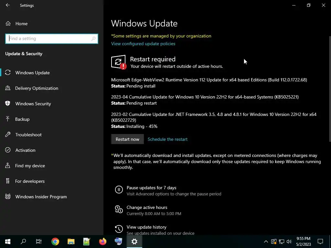
Task: Click the volume speaker tray icon
Action: pyautogui.click(x=289, y=242)
